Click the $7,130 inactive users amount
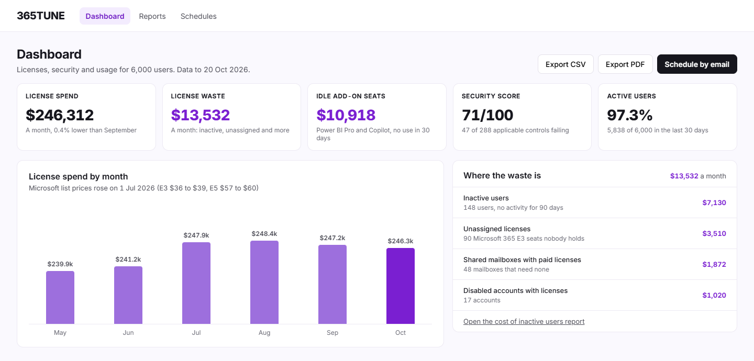754x361 pixels. coord(714,202)
